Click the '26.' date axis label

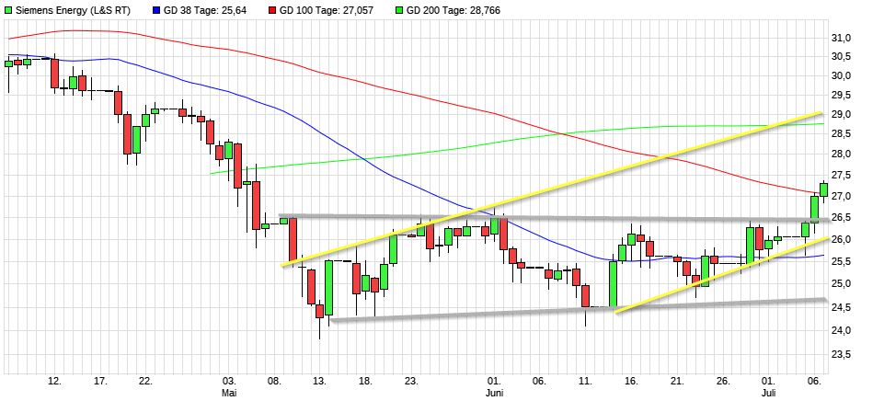click(x=723, y=382)
